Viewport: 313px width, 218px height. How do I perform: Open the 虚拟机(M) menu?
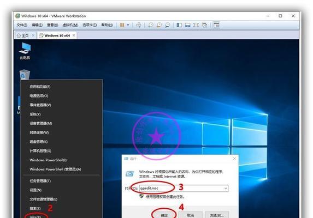click(x=70, y=25)
